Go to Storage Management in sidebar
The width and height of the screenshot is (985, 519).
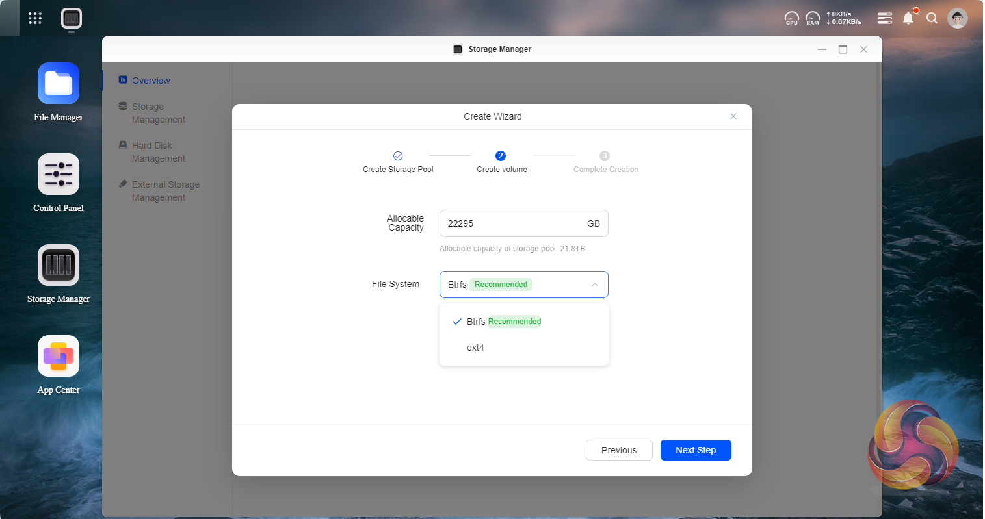pyautogui.click(x=158, y=113)
